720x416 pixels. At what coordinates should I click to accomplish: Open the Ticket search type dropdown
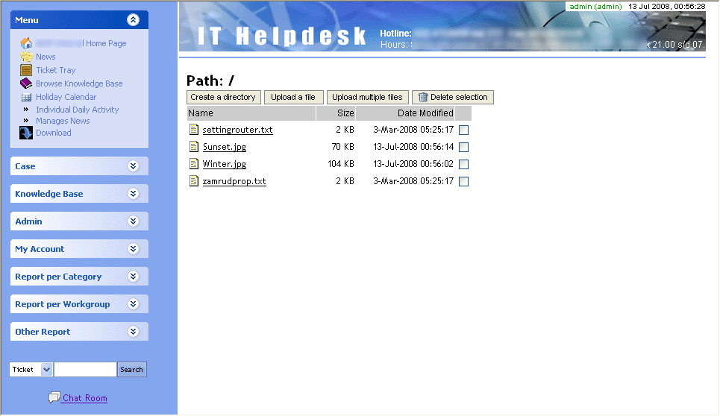pos(46,370)
